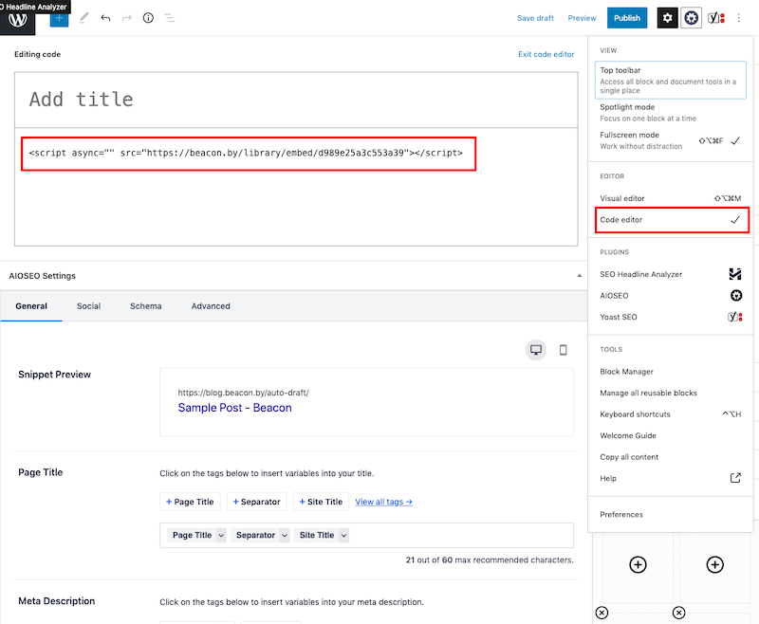
Task: Open the Welcome Guide
Action: coord(671,435)
